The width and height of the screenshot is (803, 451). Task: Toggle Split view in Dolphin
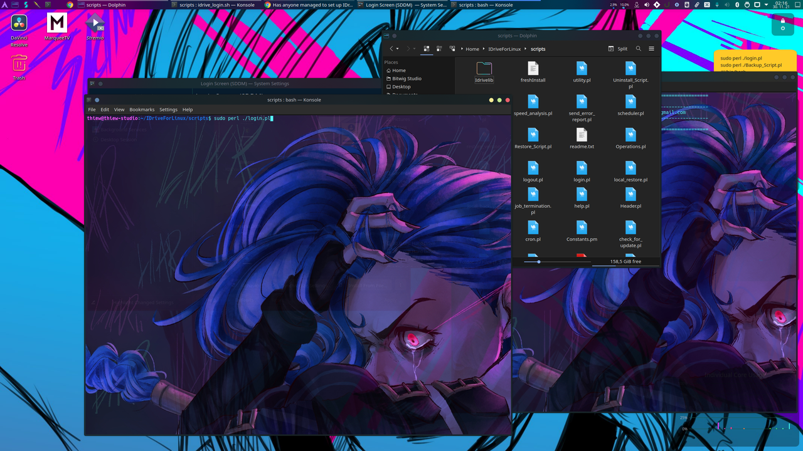coord(618,48)
